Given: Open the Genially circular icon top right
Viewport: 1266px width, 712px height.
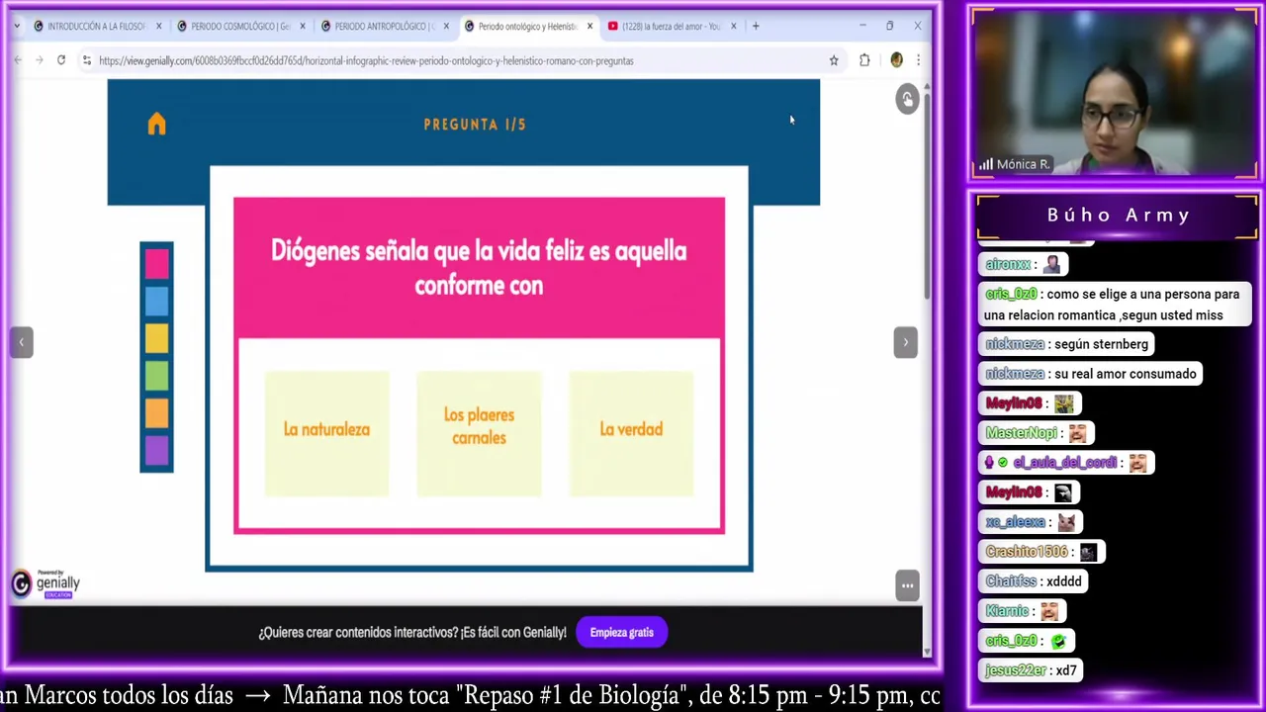Looking at the screenshot, I should coord(907,99).
